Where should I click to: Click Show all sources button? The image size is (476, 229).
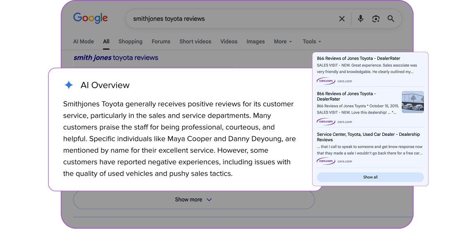tap(370, 177)
